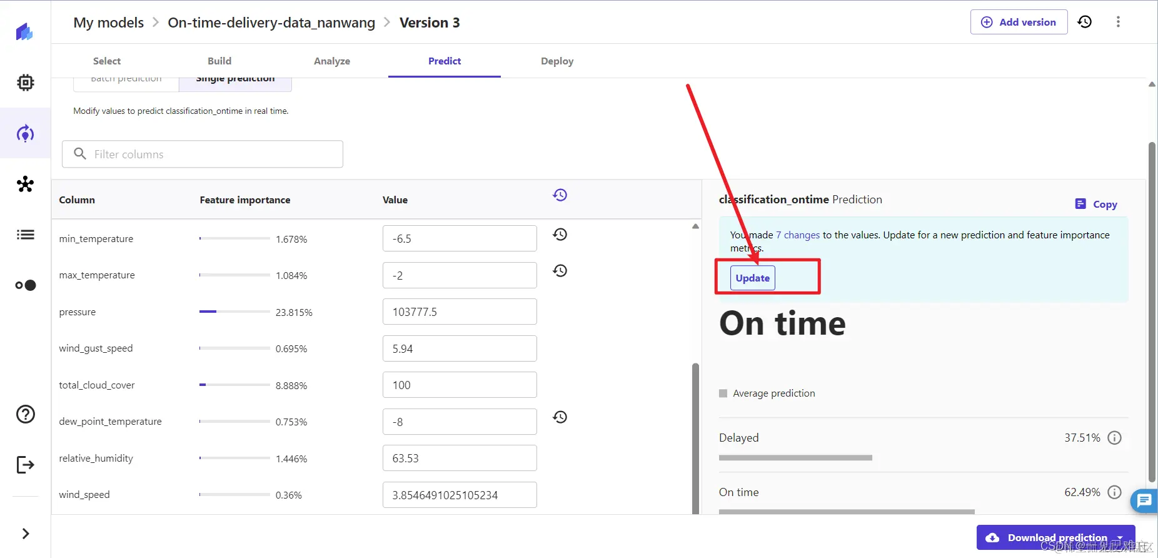Focus the Filter columns search field

tap(203, 154)
